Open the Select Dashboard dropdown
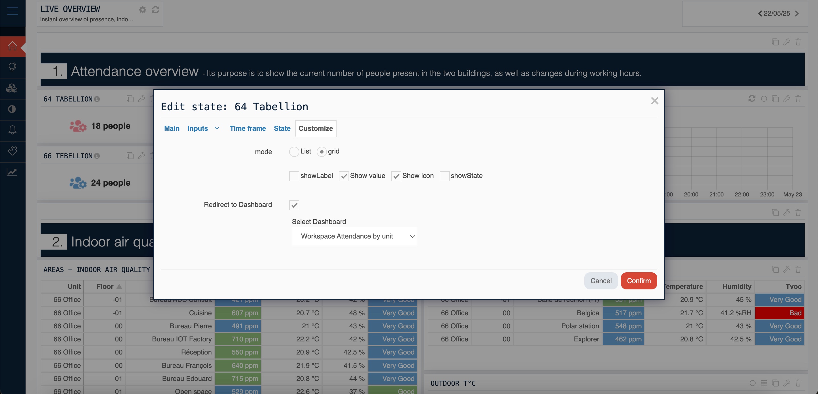 pyautogui.click(x=354, y=236)
